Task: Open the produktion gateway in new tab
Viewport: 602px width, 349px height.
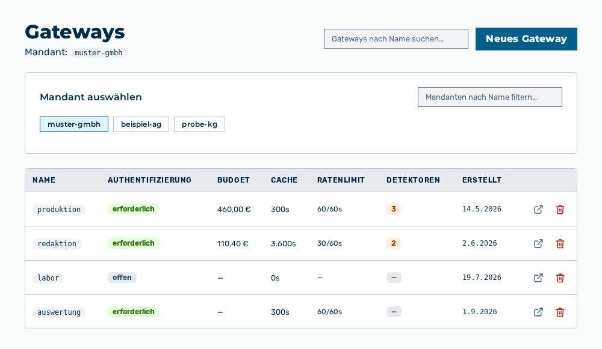Action: click(538, 209)
